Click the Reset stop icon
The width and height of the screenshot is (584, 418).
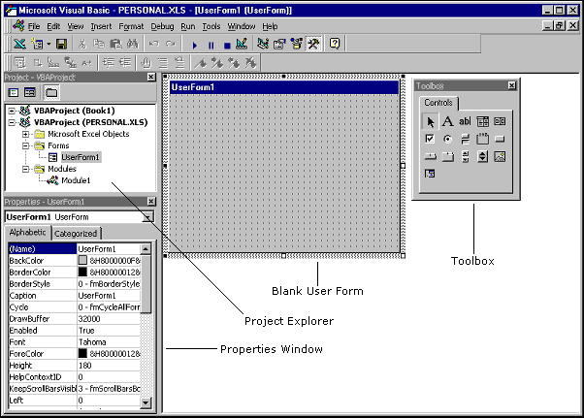(x=227, y=45)
